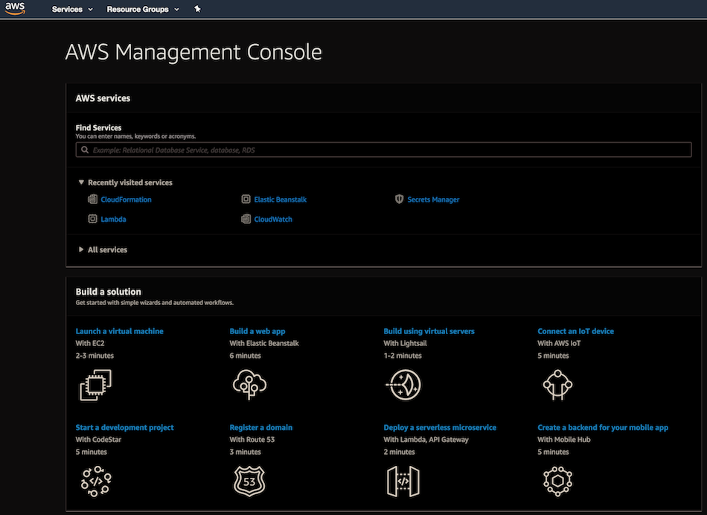Viewport: 707px width, 515px height.
Task: Click the serverless microservice gateway icon
Action: [x=403, y=482]
